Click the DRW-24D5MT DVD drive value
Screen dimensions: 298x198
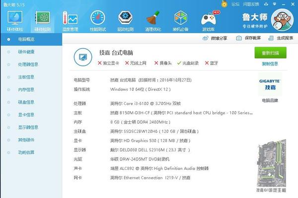[140, 159]
